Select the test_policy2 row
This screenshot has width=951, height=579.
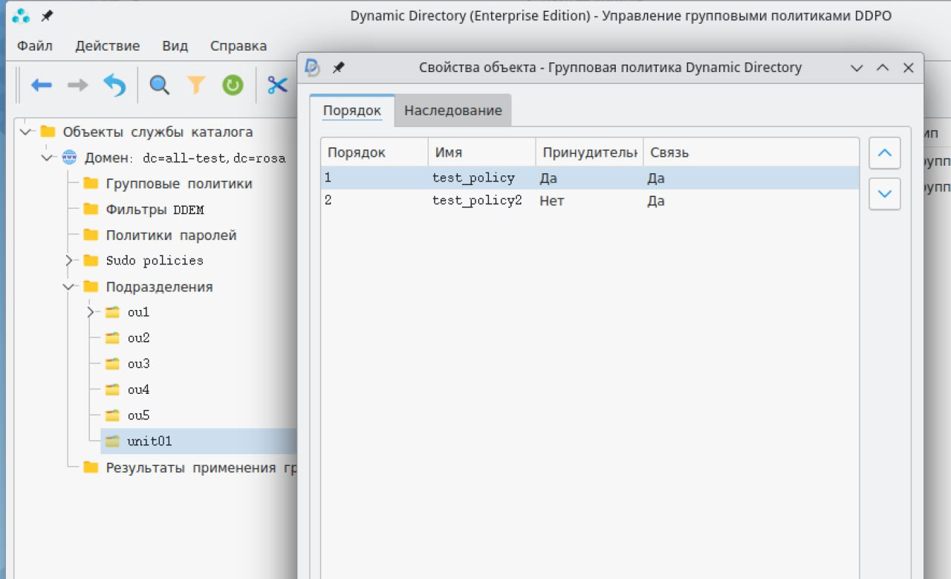coord(477,201)
